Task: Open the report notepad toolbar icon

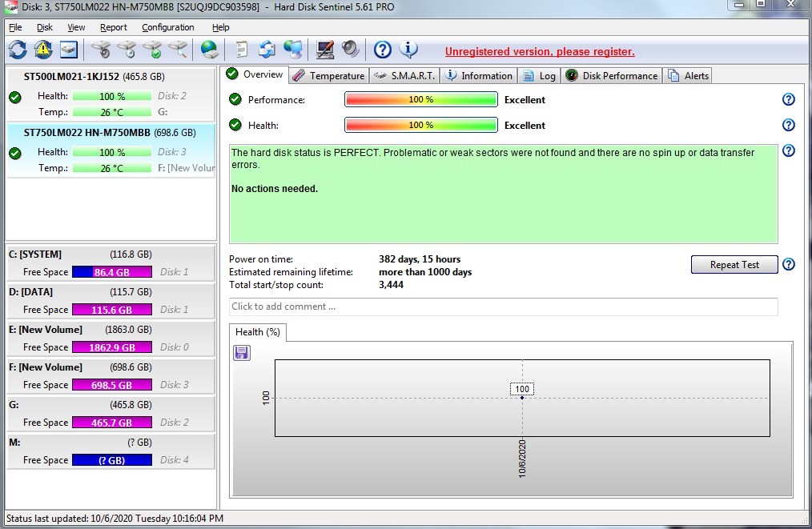Action: pyautogui.click(x=241, y=50)
